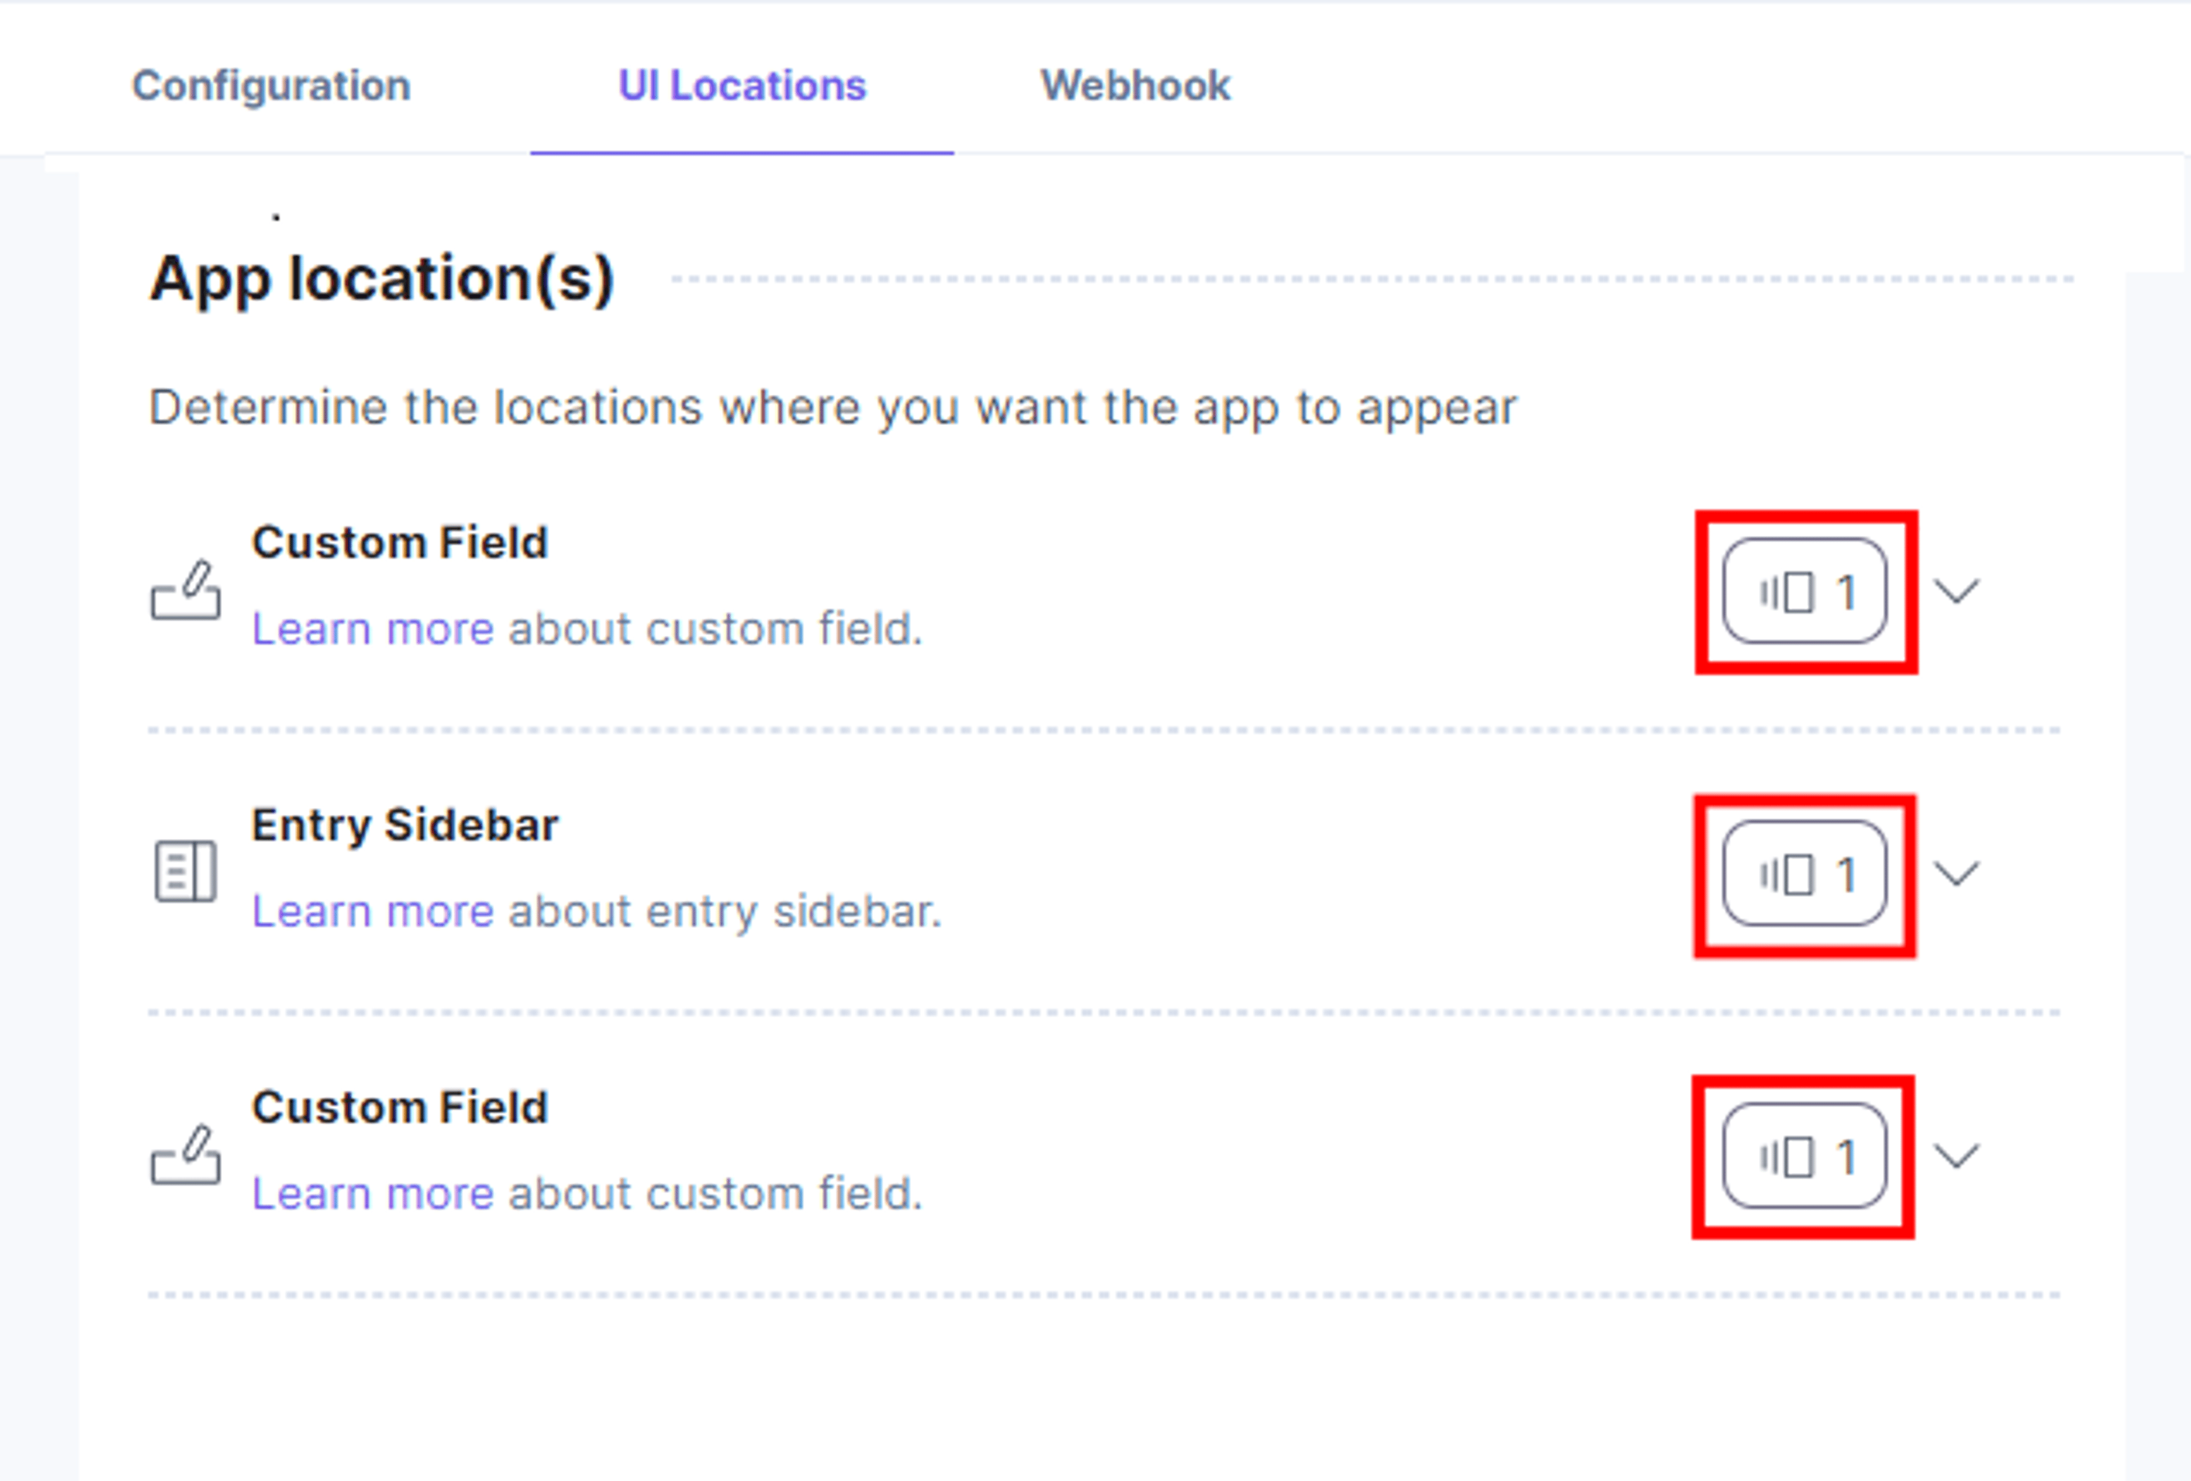Open the first Custom Field count badge
This screenshot has height=1481, width=2191.
tap(1805, 591)
